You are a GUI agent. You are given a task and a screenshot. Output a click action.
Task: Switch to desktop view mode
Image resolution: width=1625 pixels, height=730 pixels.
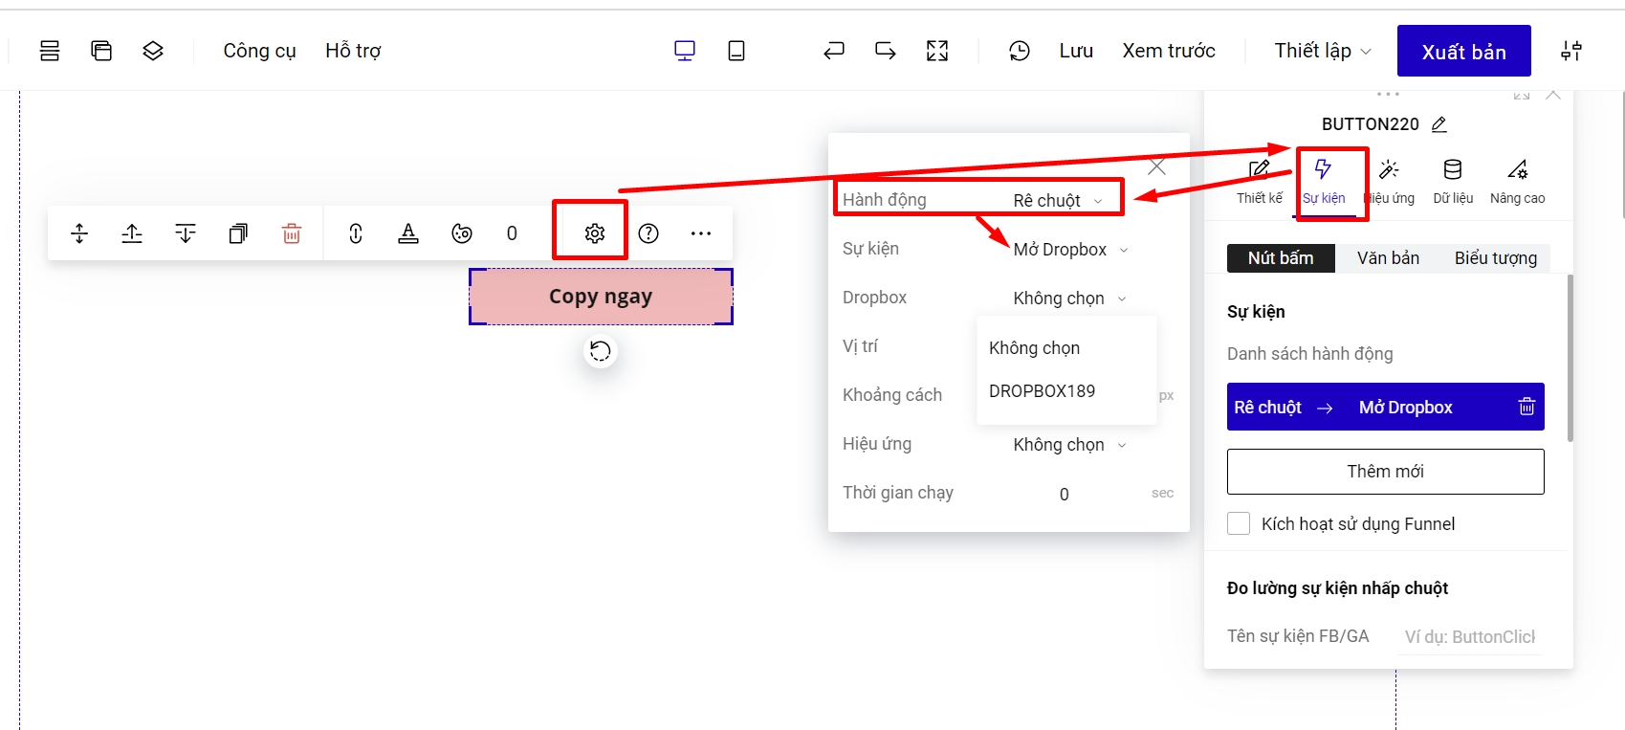click(x=685, y=51)
